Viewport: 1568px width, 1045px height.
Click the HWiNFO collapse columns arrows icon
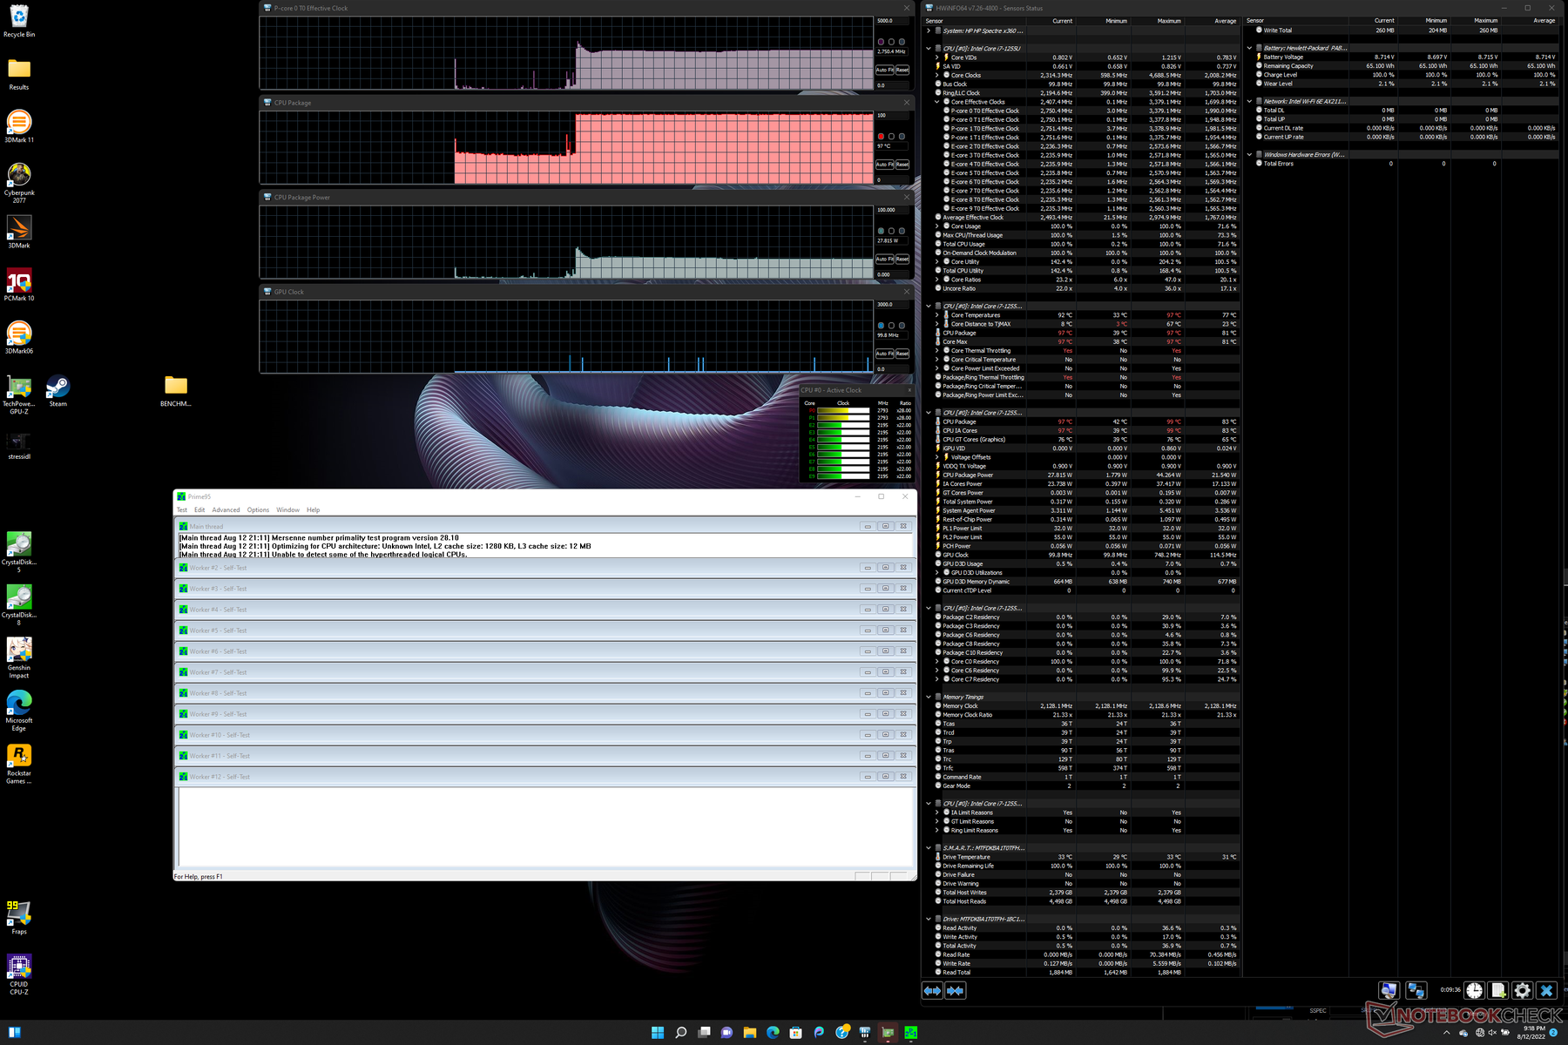pyautogui.click(x=956, y=990)
